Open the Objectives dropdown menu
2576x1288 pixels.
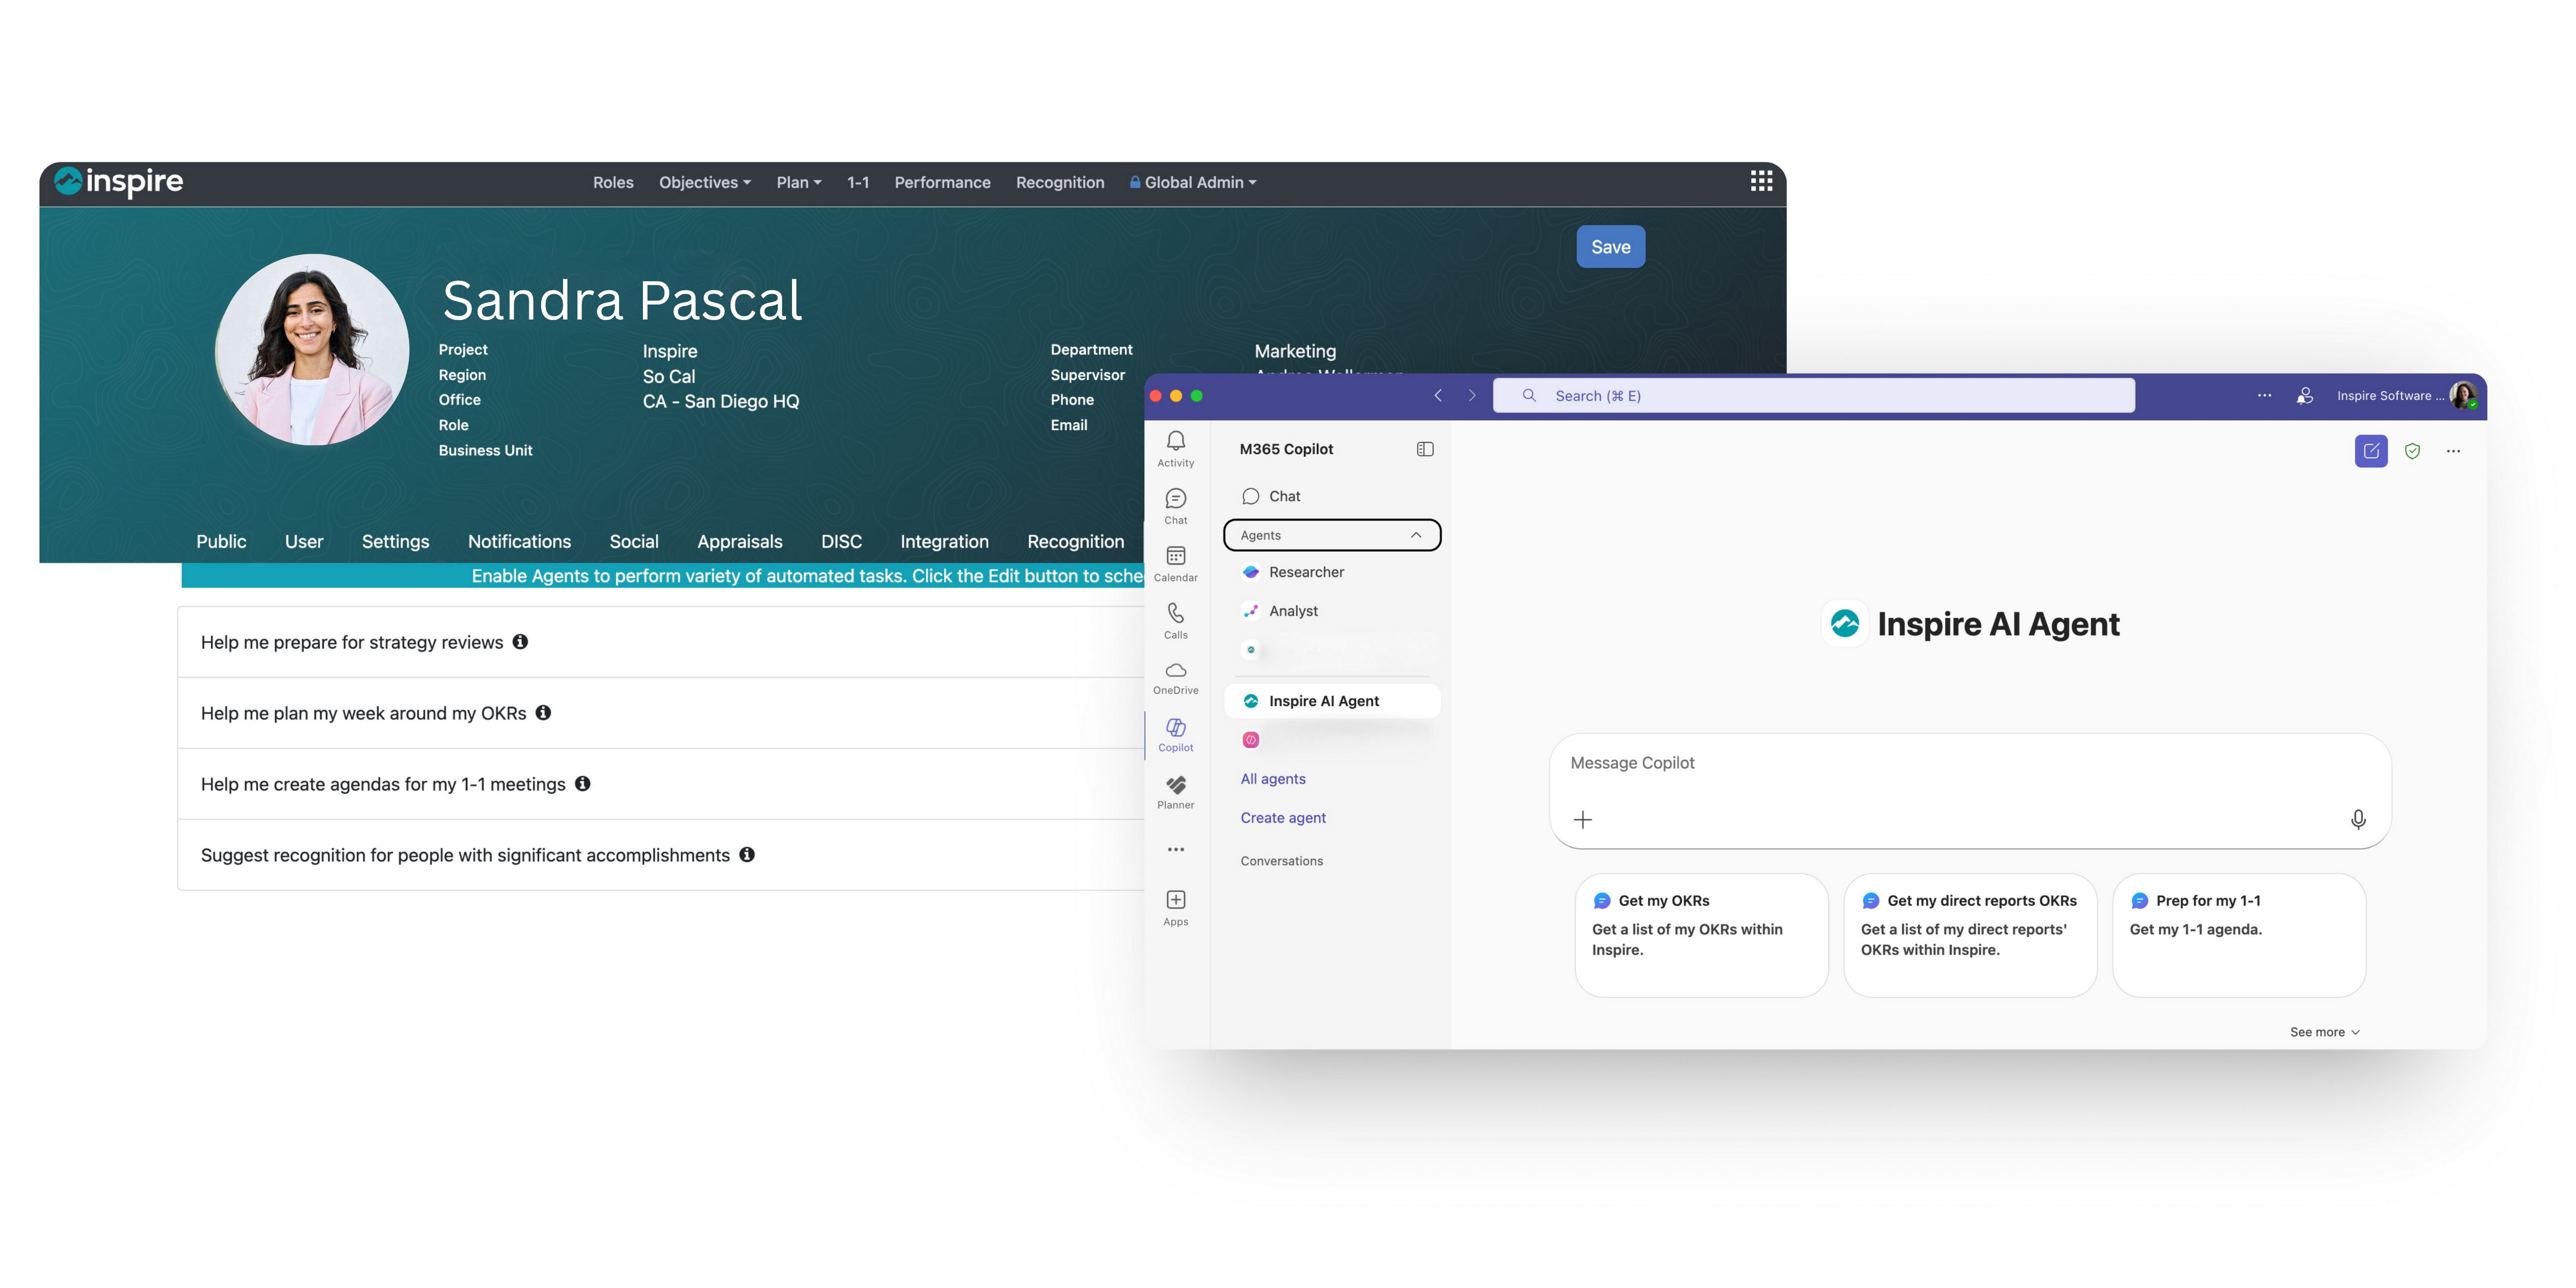point(704,182)
